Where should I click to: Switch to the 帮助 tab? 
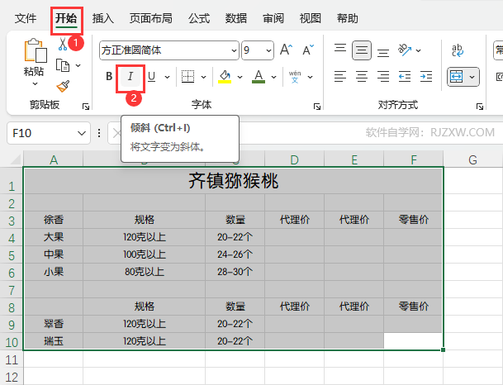[x=348, y=18]
